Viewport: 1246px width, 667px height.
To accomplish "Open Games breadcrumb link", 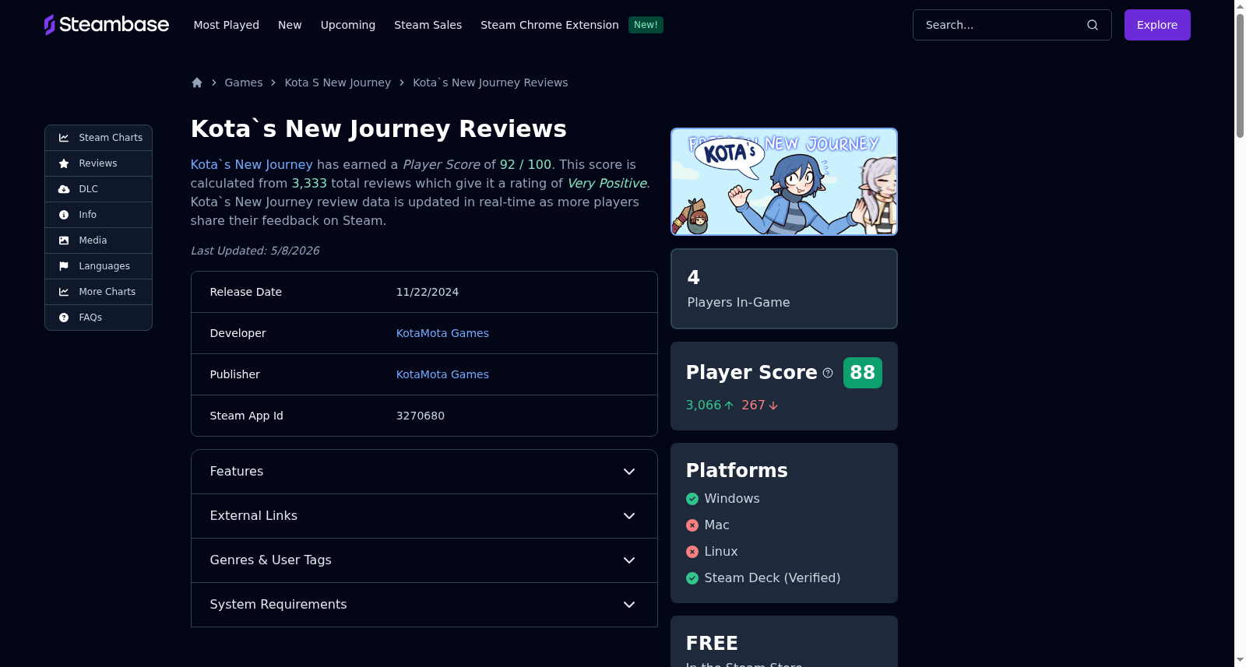I will tap(244, 82).
